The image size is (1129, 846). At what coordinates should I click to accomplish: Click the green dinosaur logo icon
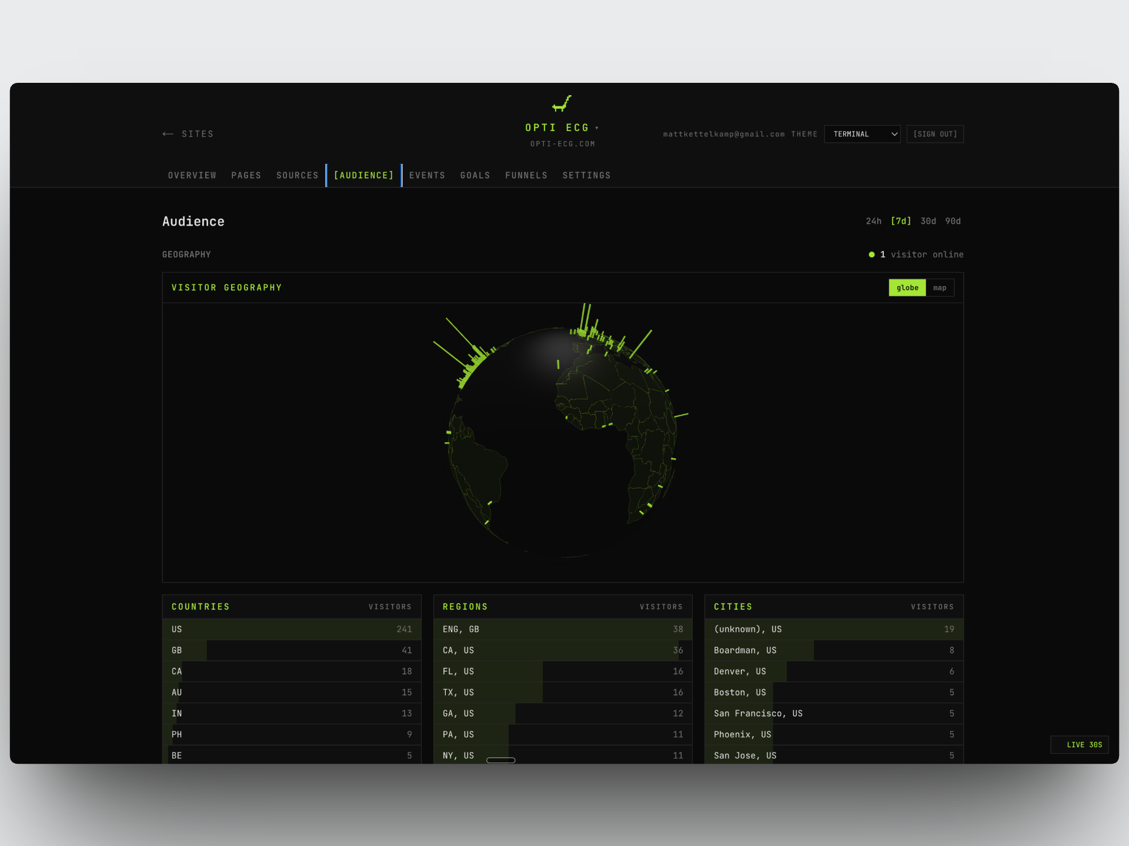[x=562, y=104]
